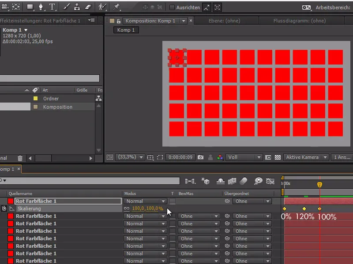Select the Brush tool
Screen dimensions: 353x264
(66, 7)
